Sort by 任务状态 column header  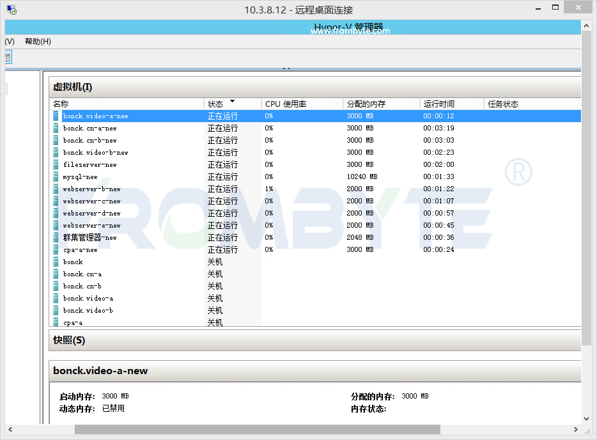click(x=532, y=104)
